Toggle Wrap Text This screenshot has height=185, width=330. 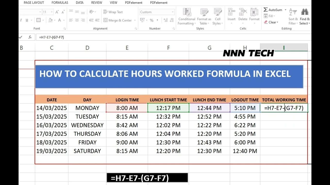[x=113, y=12]
